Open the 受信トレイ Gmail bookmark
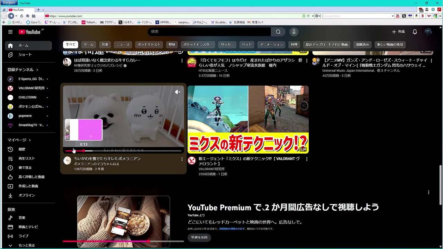Screen dimensions: 443x249 pos(255,22)
